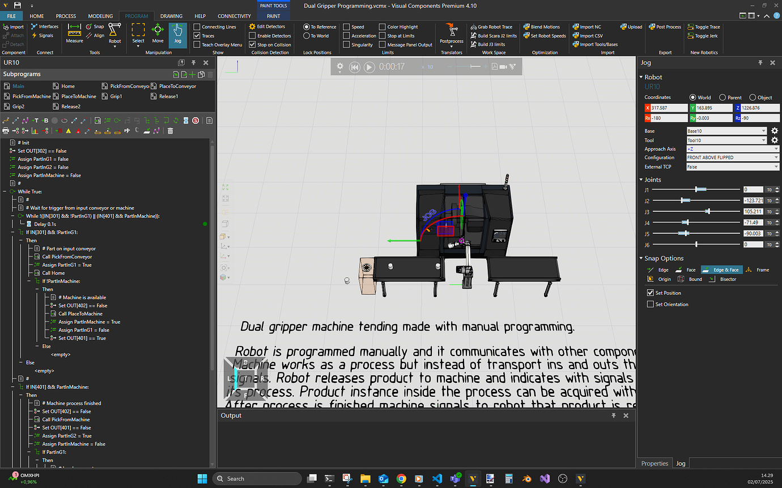Activate the Move manipulation tool

tap(158, 36)
